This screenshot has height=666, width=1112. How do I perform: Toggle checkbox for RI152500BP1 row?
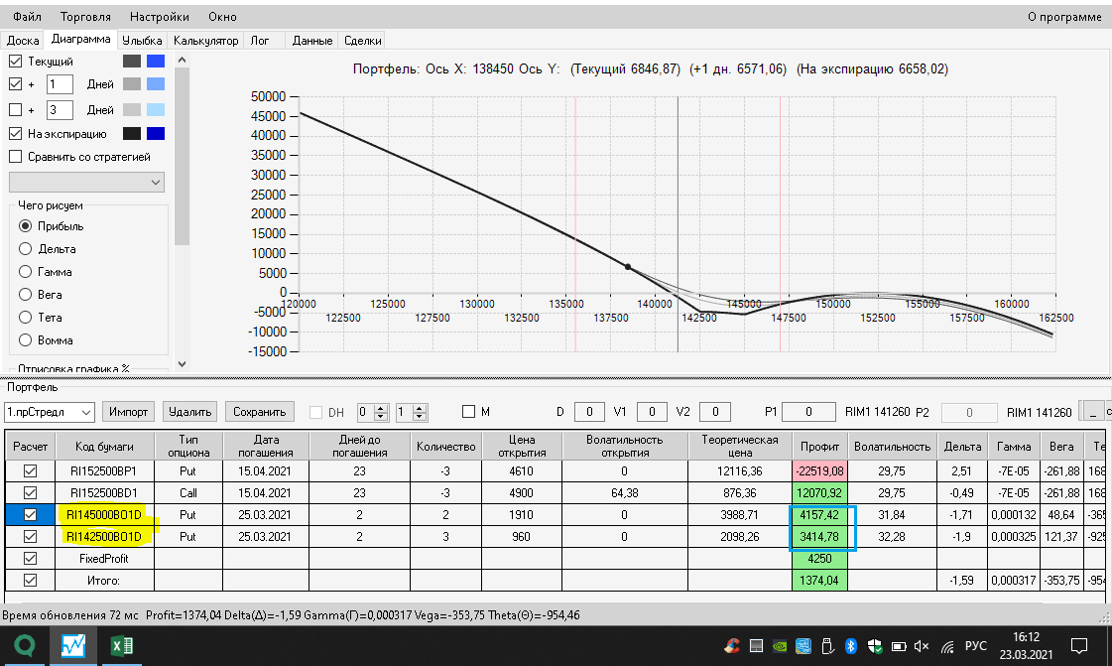click(30, 470)
